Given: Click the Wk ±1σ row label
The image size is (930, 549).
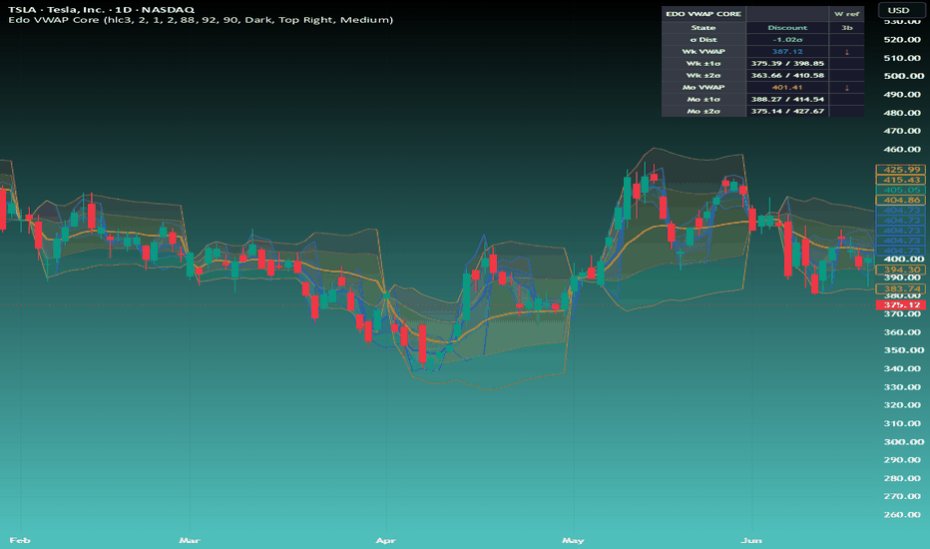Looking at the screenshot, I should (703, 63).
